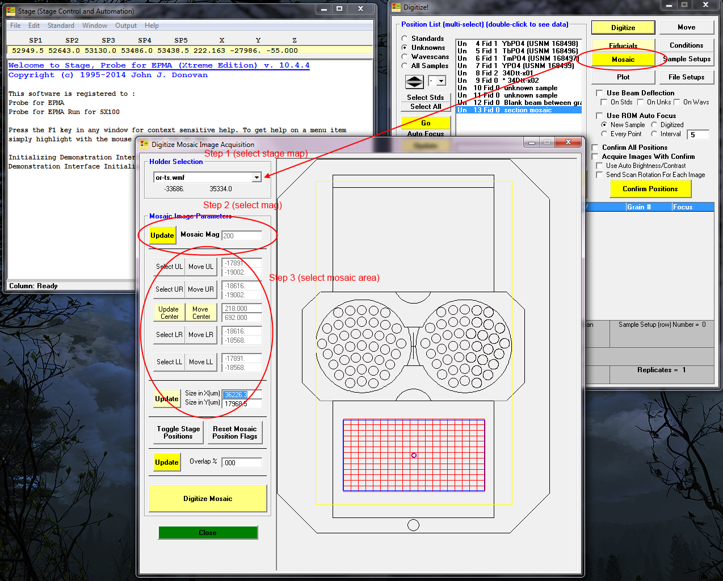Select the Every Point auto focus option
Screen dimensions: 723x581
click(x=604, y=134)
